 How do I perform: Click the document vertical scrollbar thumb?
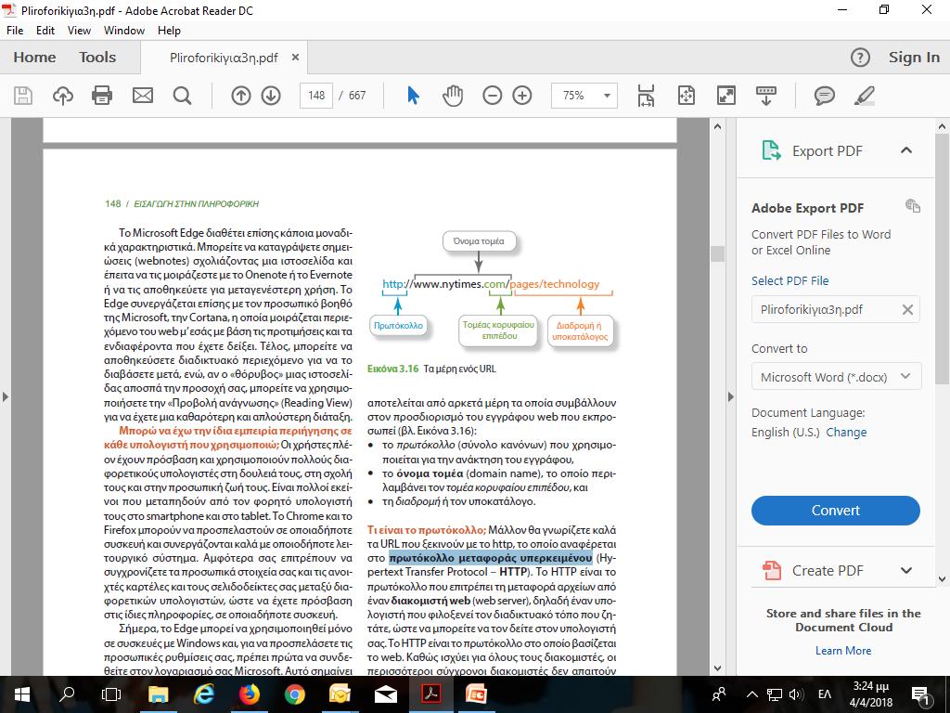[717, 253]
